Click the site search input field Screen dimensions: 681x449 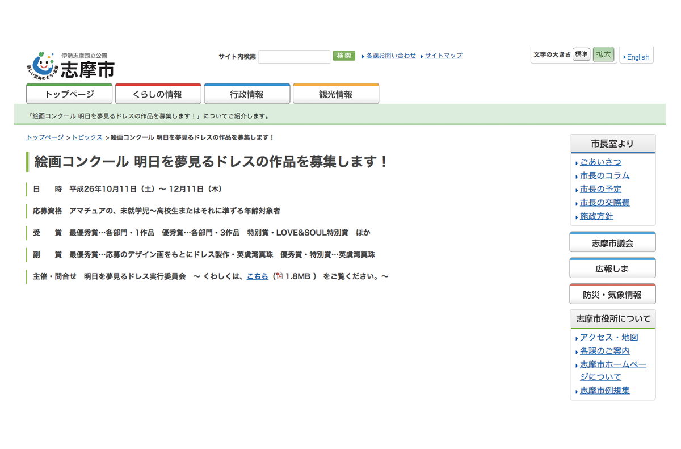pyautogui.click(x=294, y=56)
